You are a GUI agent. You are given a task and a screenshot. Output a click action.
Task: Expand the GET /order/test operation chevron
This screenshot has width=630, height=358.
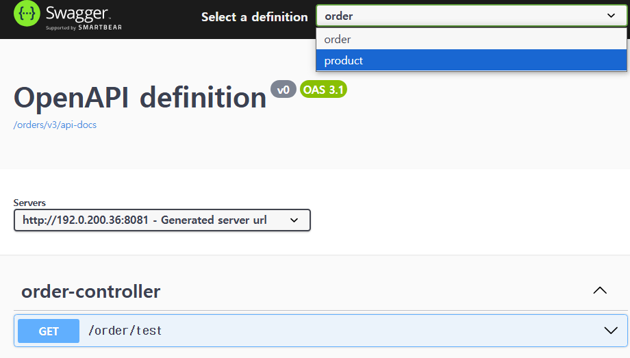pos(611,331)
